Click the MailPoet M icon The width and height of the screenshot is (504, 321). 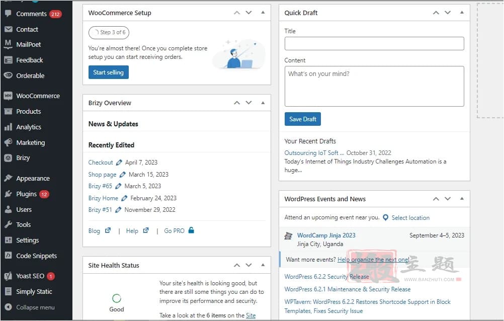click(8, 44)
